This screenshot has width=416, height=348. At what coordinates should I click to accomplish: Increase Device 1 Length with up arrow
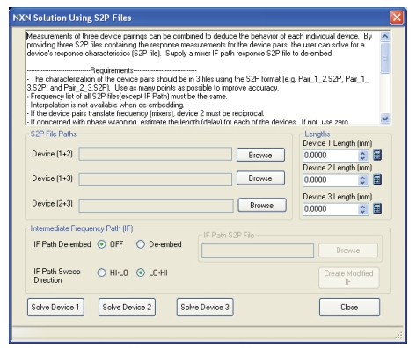coord(363,153)
